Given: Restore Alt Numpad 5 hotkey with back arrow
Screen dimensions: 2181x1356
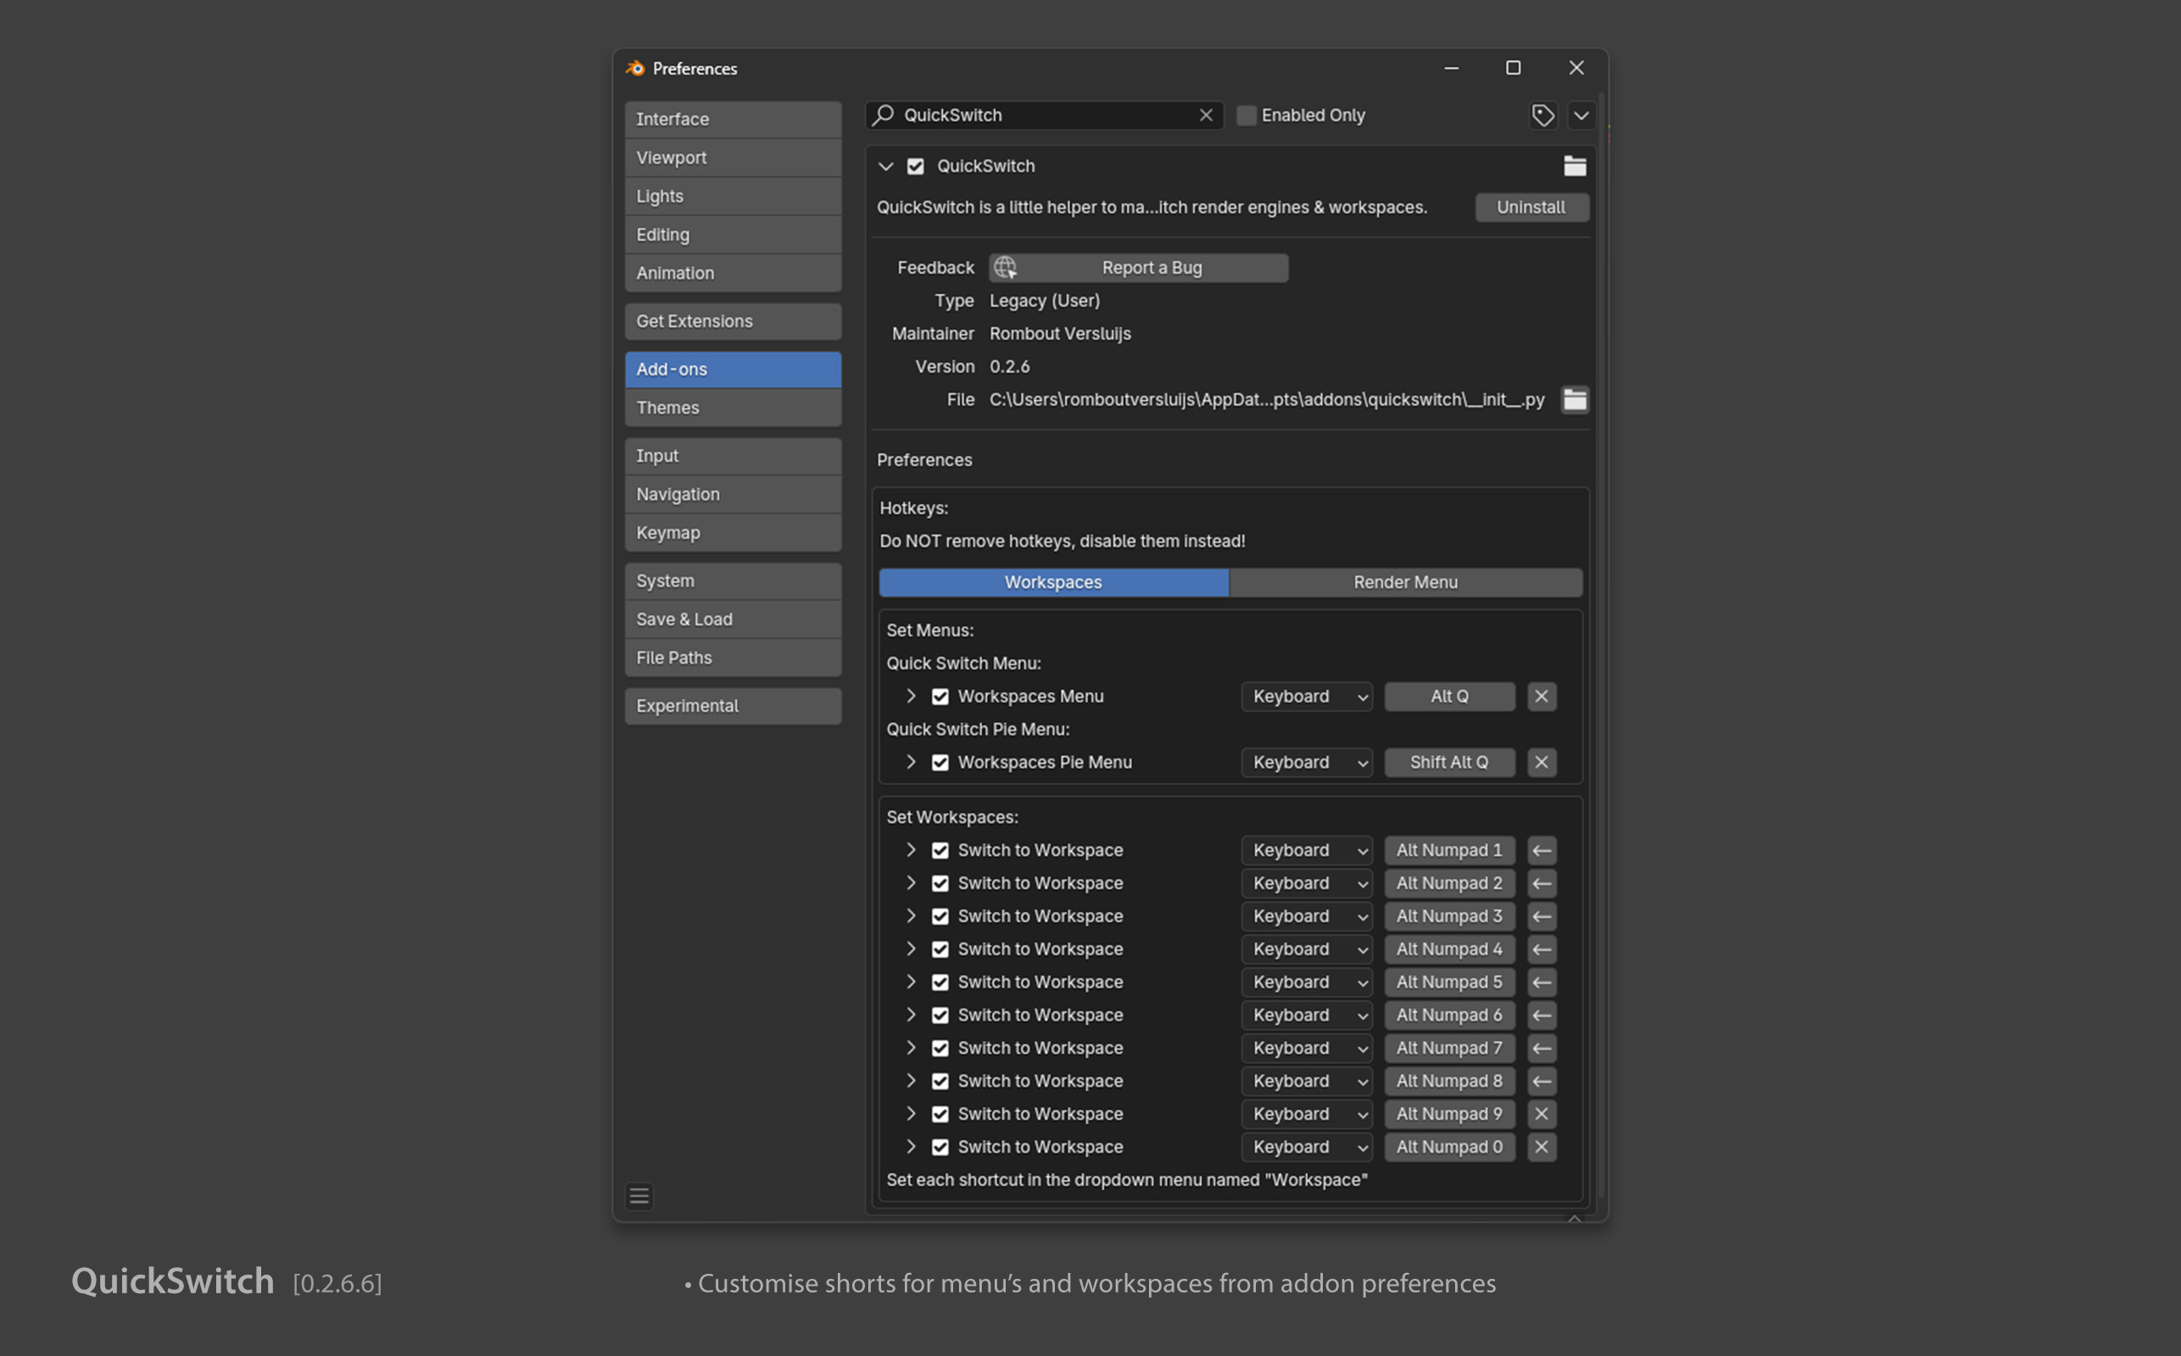Looking at the screenshot, I should (x=1542, y=982).
